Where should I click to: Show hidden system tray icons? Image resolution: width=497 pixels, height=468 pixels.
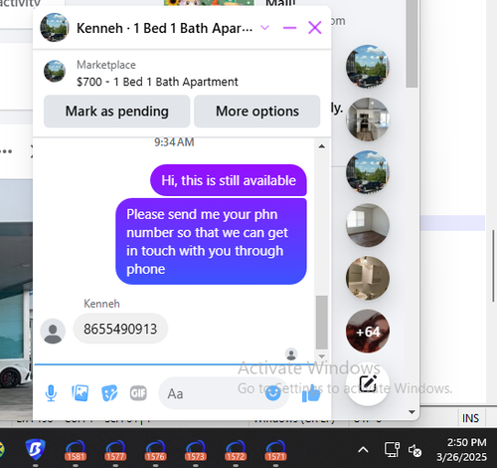click(x=363, y=450)
